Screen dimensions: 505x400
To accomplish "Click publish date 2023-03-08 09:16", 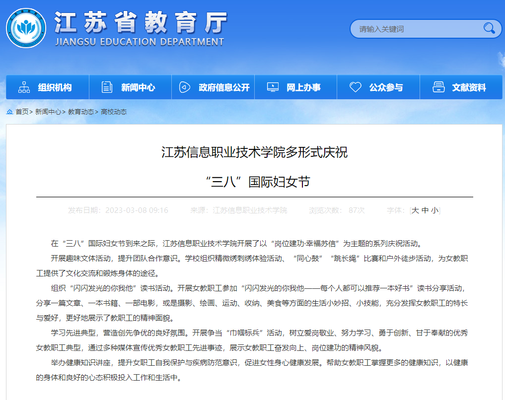I will click(x=137, y=210).
